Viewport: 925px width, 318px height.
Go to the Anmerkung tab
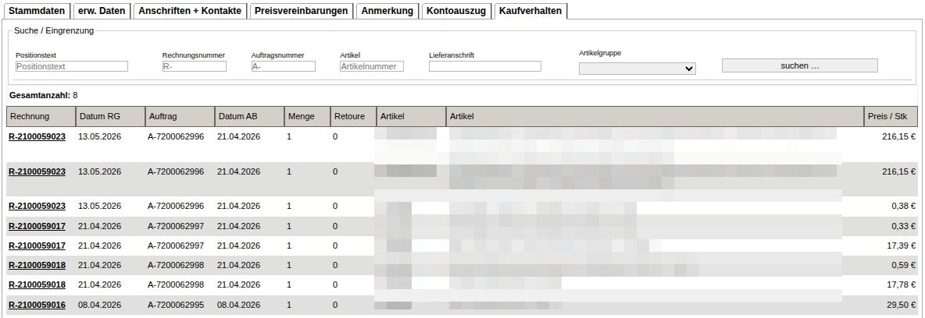tap(387, 11)
